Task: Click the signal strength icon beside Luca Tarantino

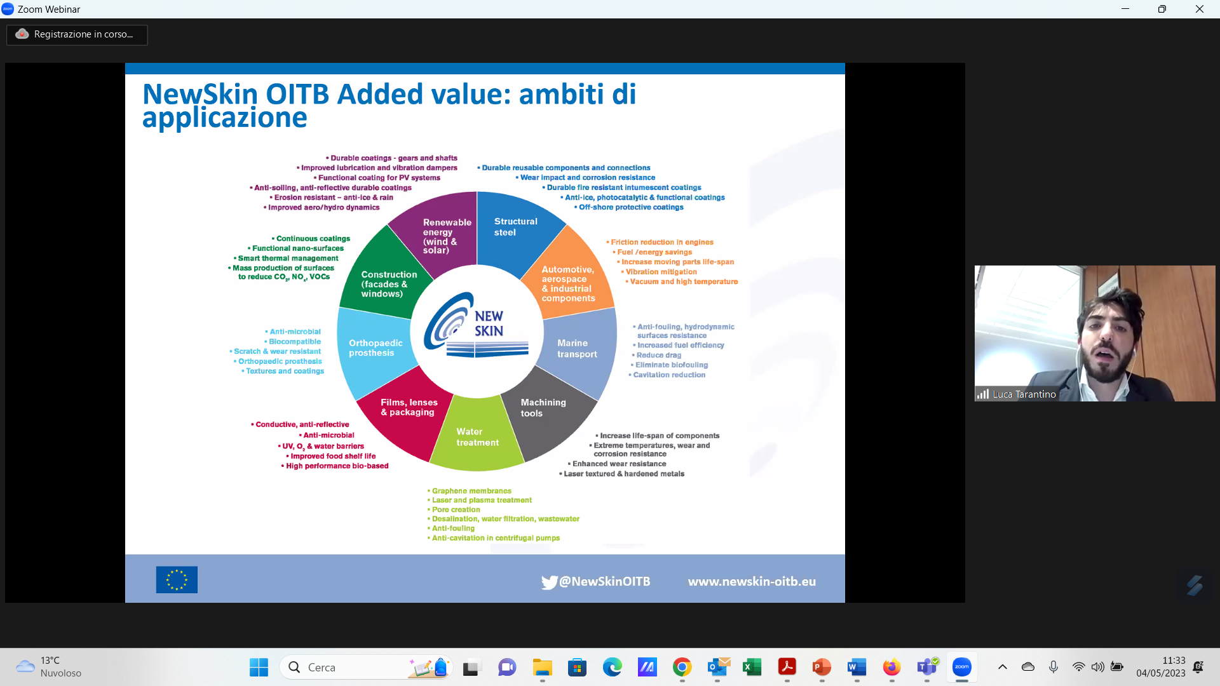Action: [x=983, y=394]
